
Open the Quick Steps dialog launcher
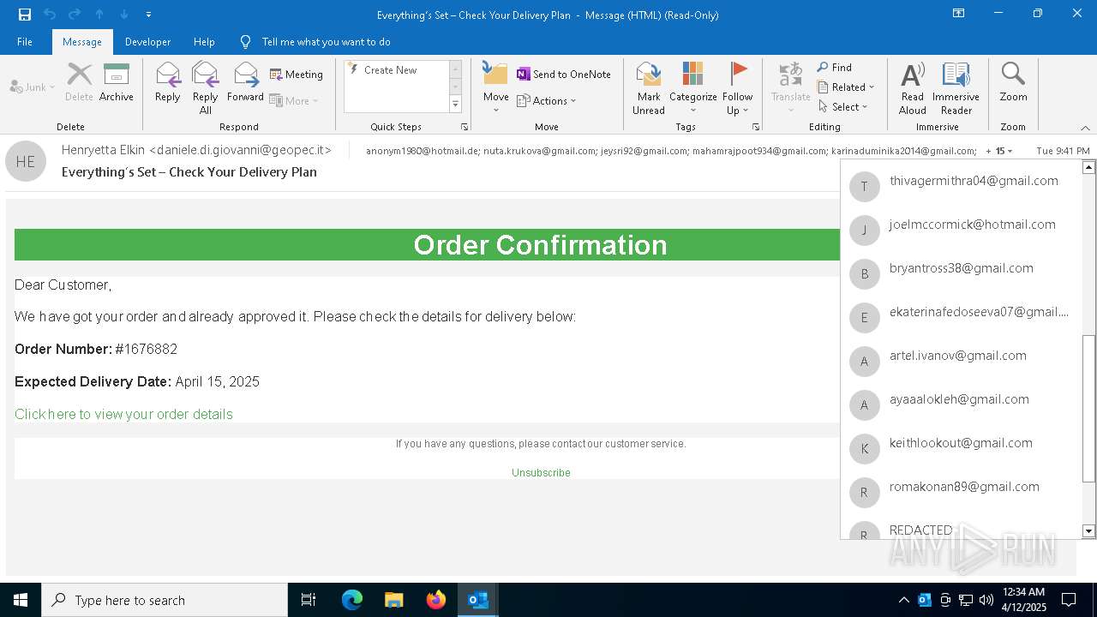pyautogui.click(x=465, y=127)
